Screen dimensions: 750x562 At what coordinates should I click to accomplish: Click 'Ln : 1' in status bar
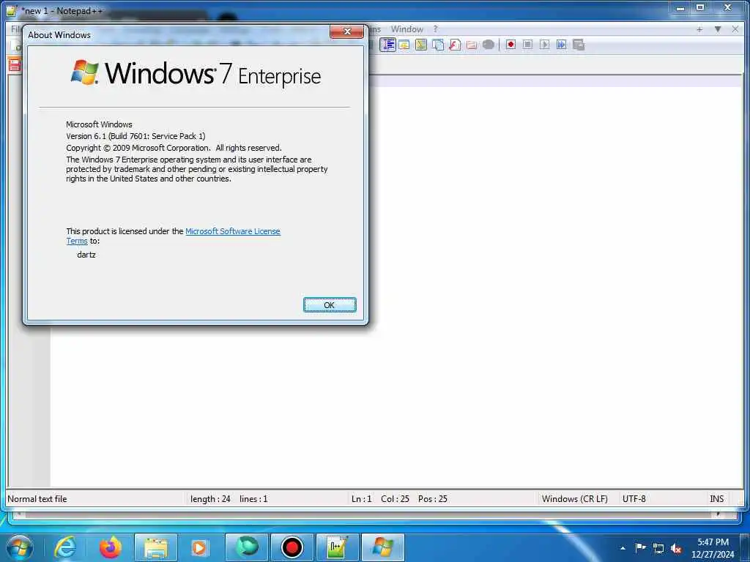362,499
